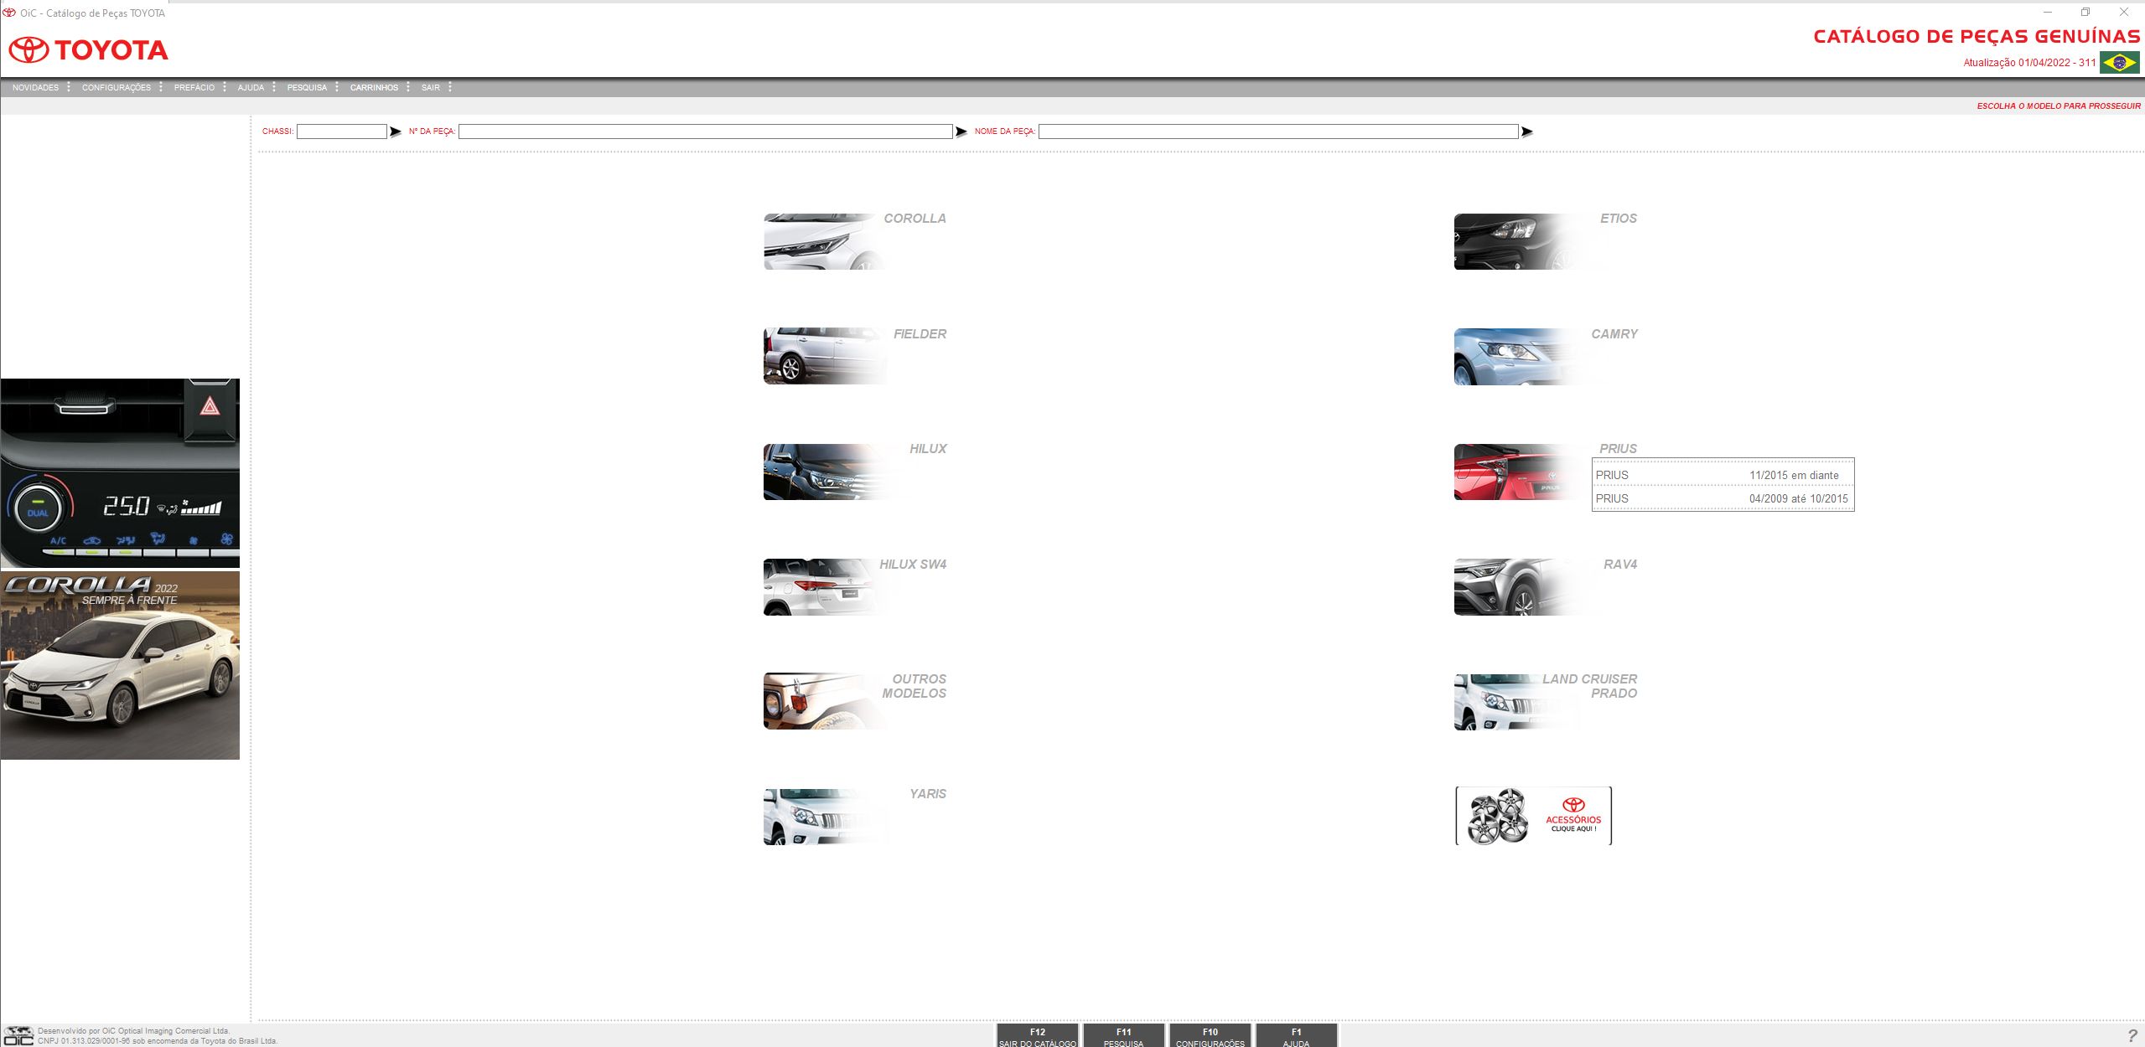
Task: Click F1 Ajuda button
Action: (x=1297, y=1036)
